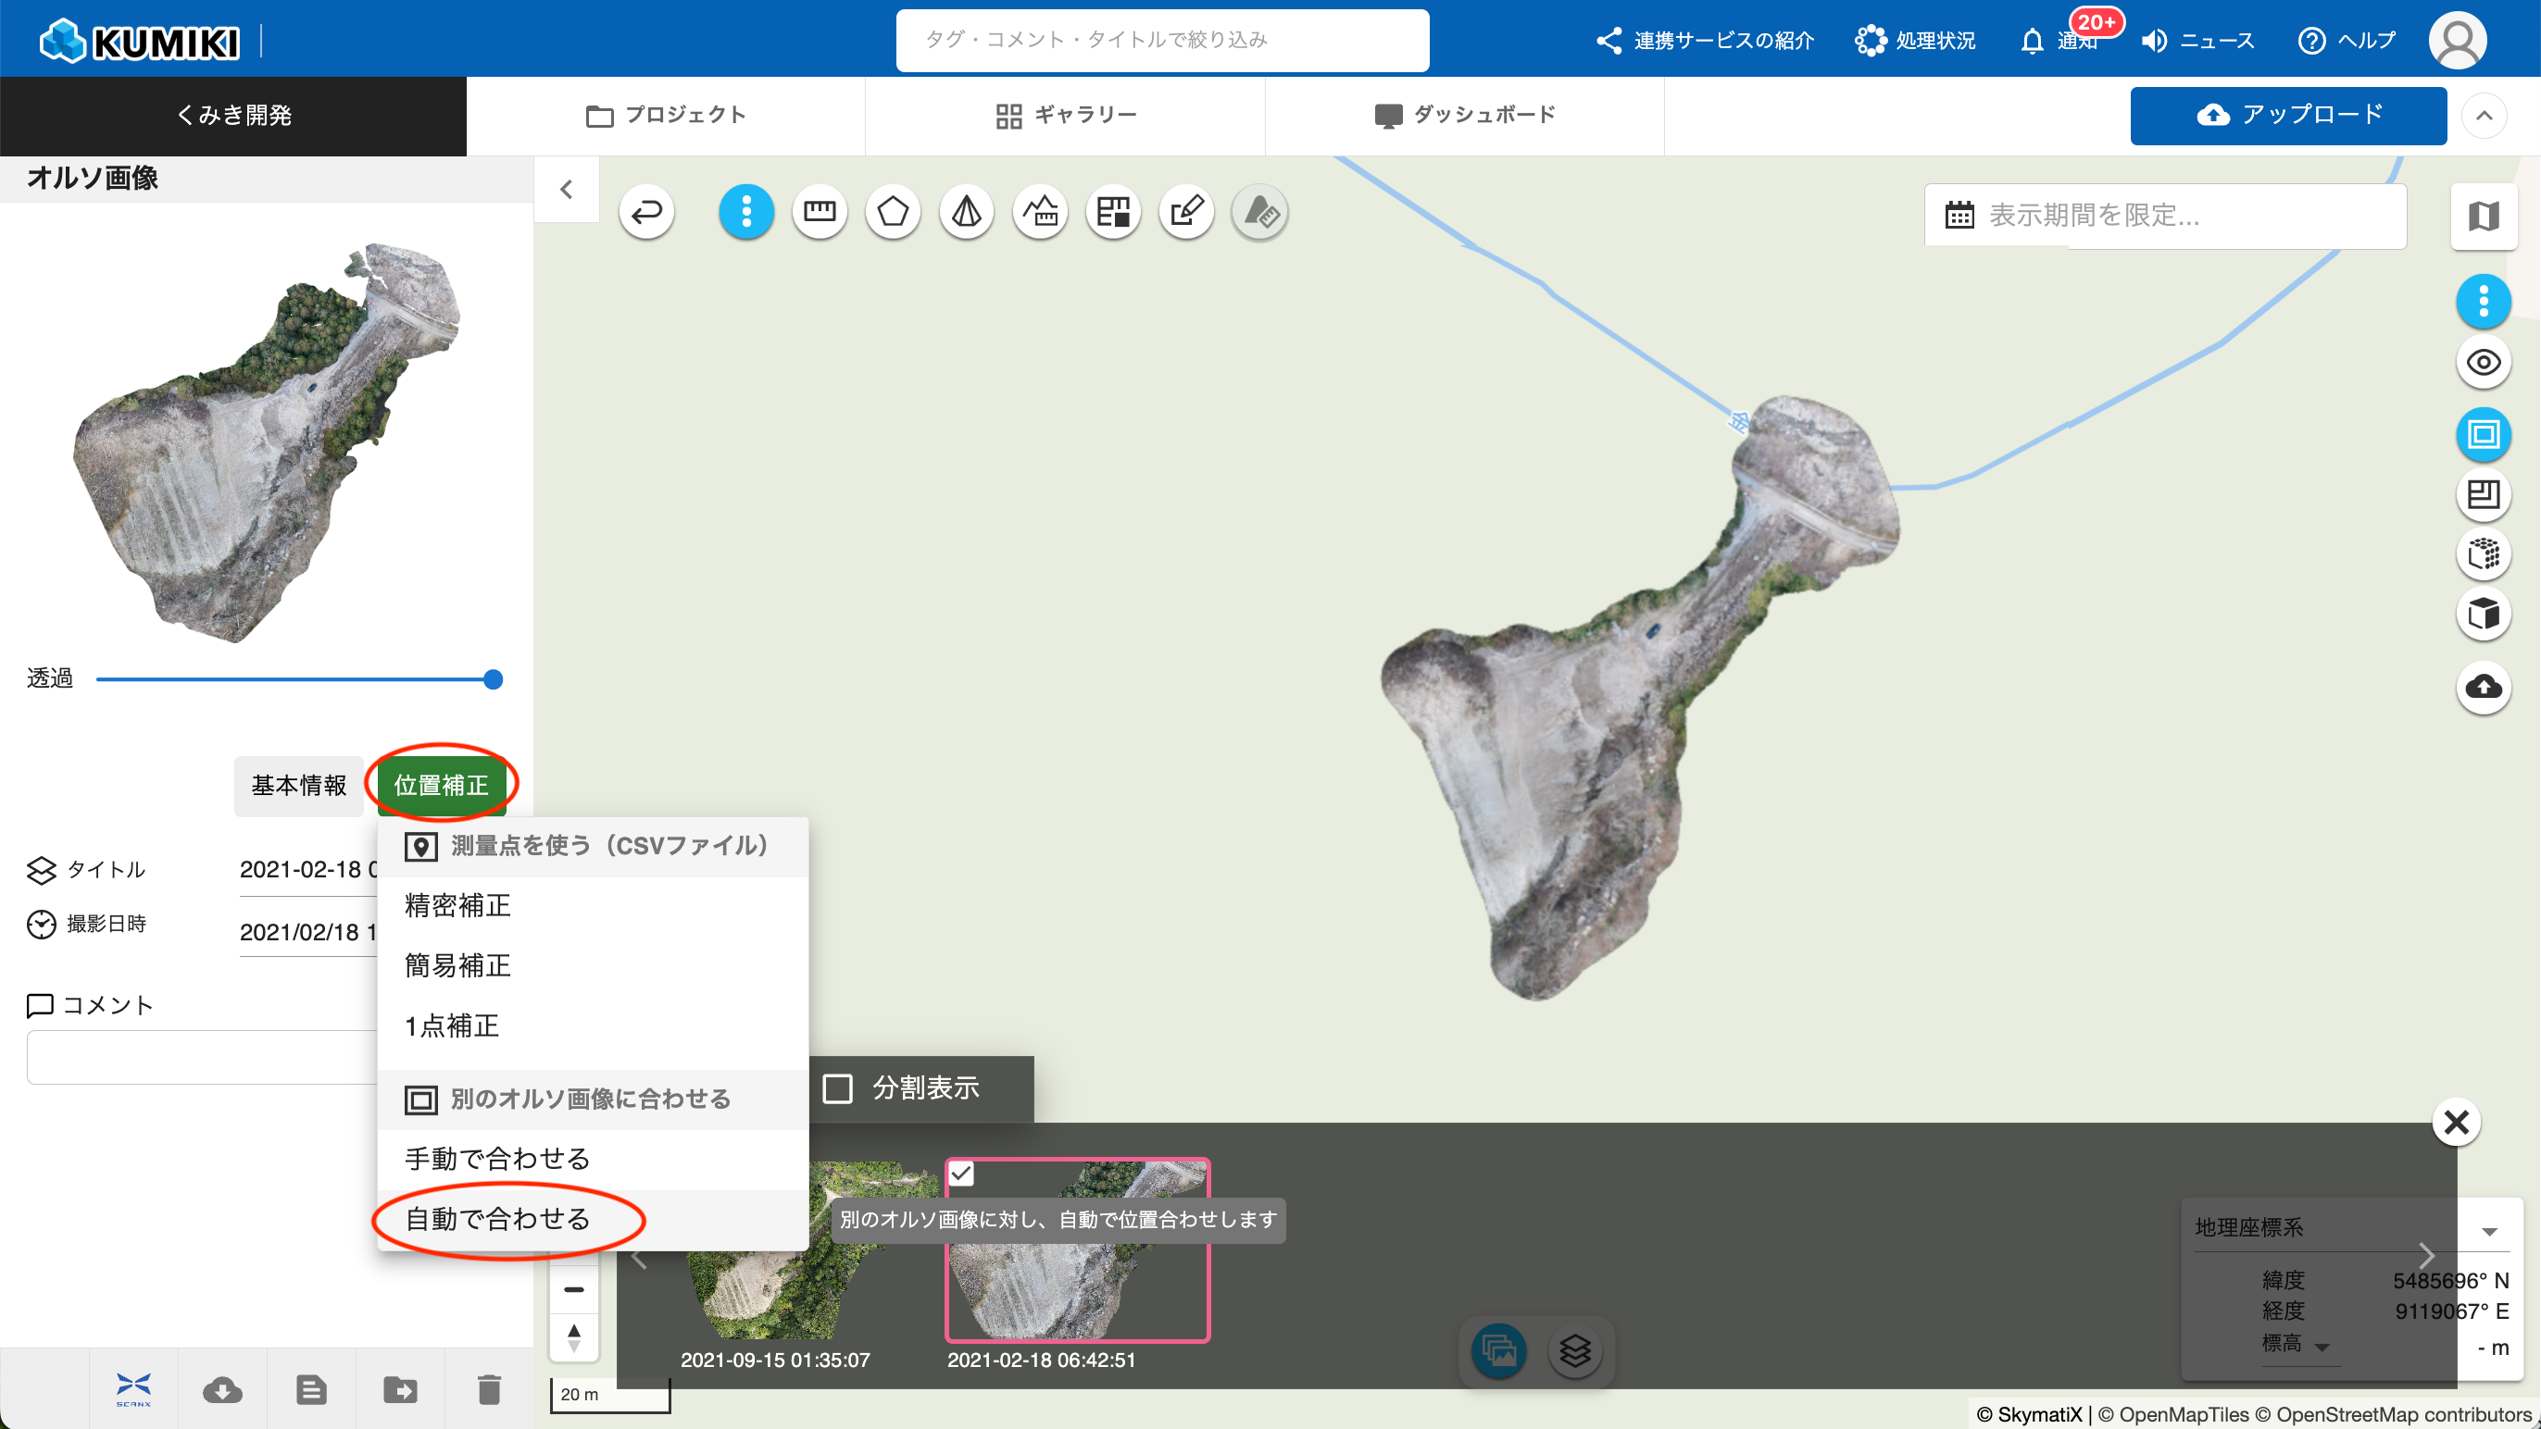The height and width of the screenshot is (1429, 2541).
Task: Open the map basemap icon
Action: [x=2483, y=215]
